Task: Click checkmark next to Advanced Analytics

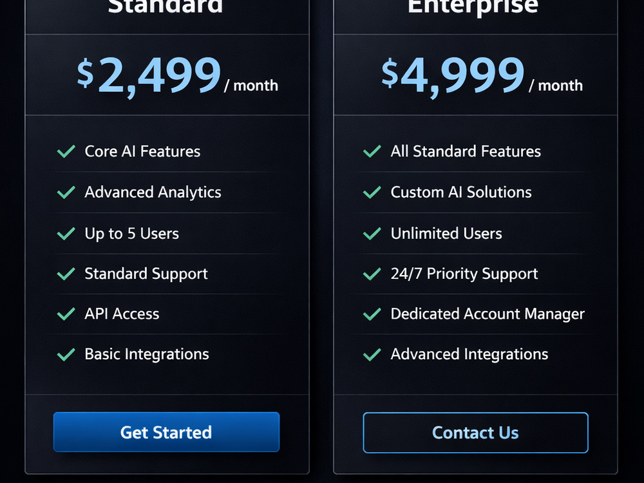Action: click(x=66, y=192)
